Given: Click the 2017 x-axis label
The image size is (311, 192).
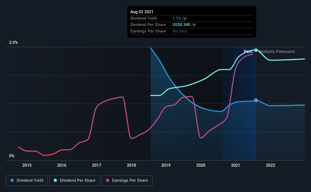Looking at the screenshot, I should pyautogui.click(x=97, y=165).
